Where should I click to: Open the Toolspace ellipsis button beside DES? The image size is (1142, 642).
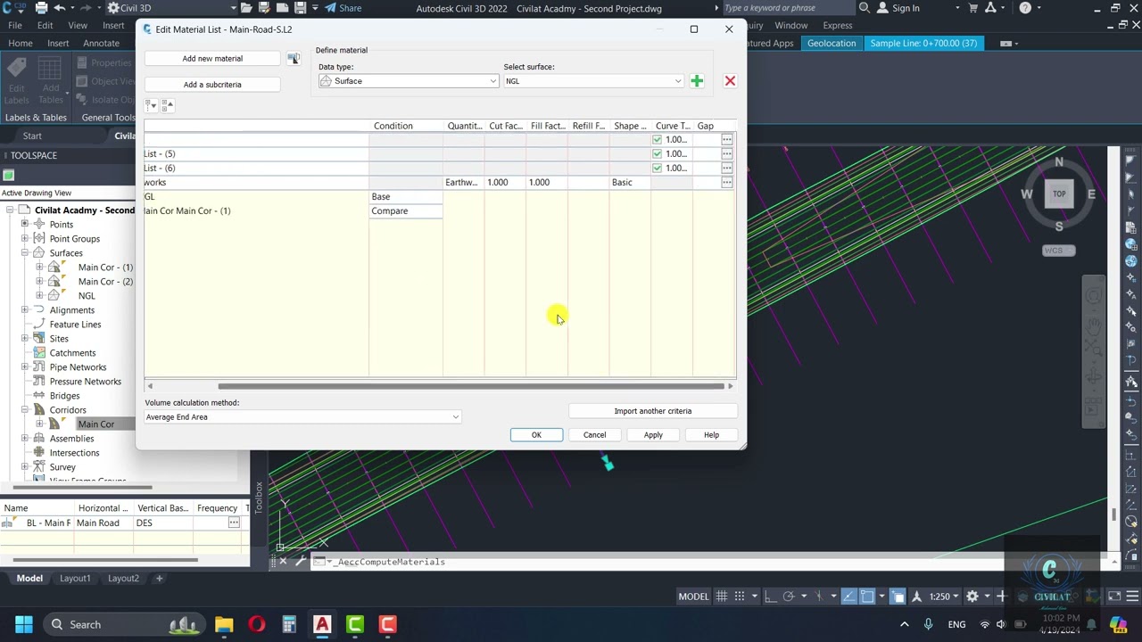tap(234, 523)
